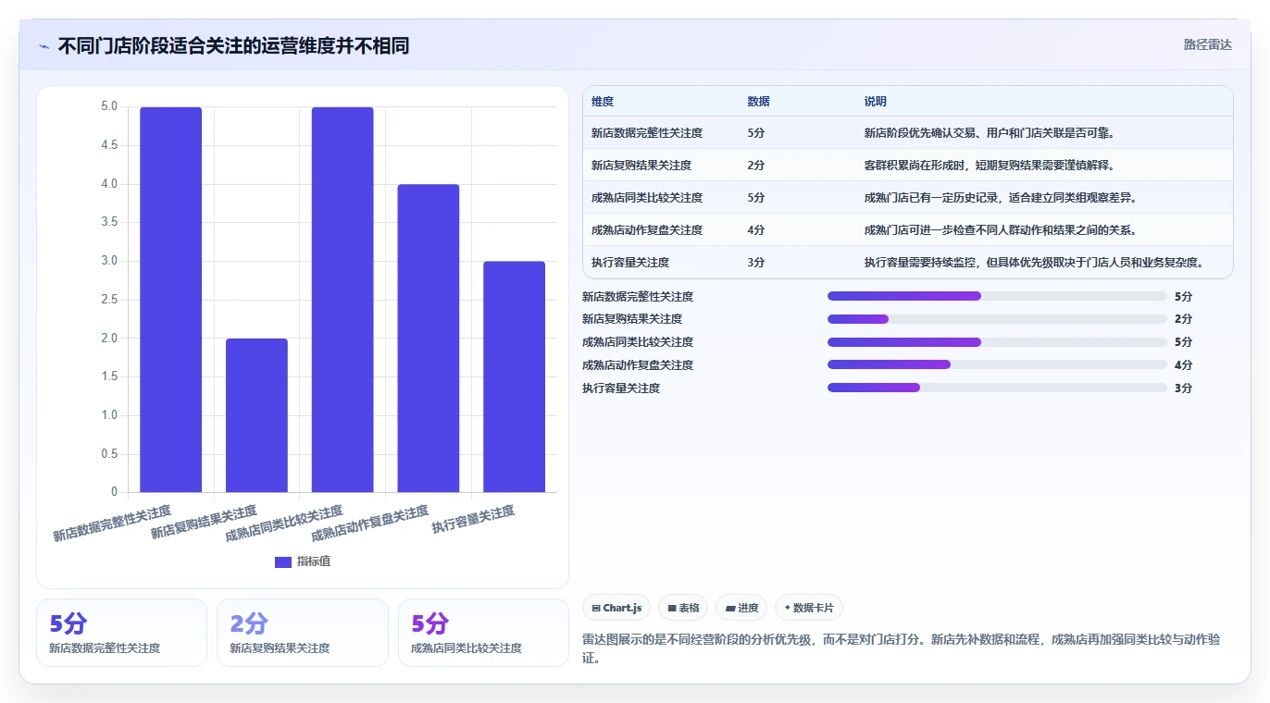Click x-axis label 成熟店动作复盘关注度 under chart
This screenshot has height=703, width=1270.
[x=370, y=524]
